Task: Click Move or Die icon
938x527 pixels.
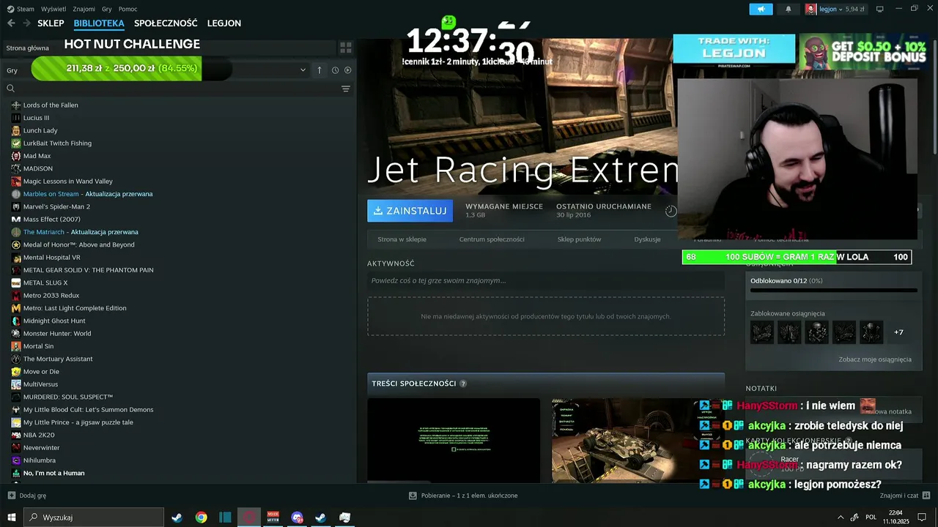Action: tap(16, 372)
